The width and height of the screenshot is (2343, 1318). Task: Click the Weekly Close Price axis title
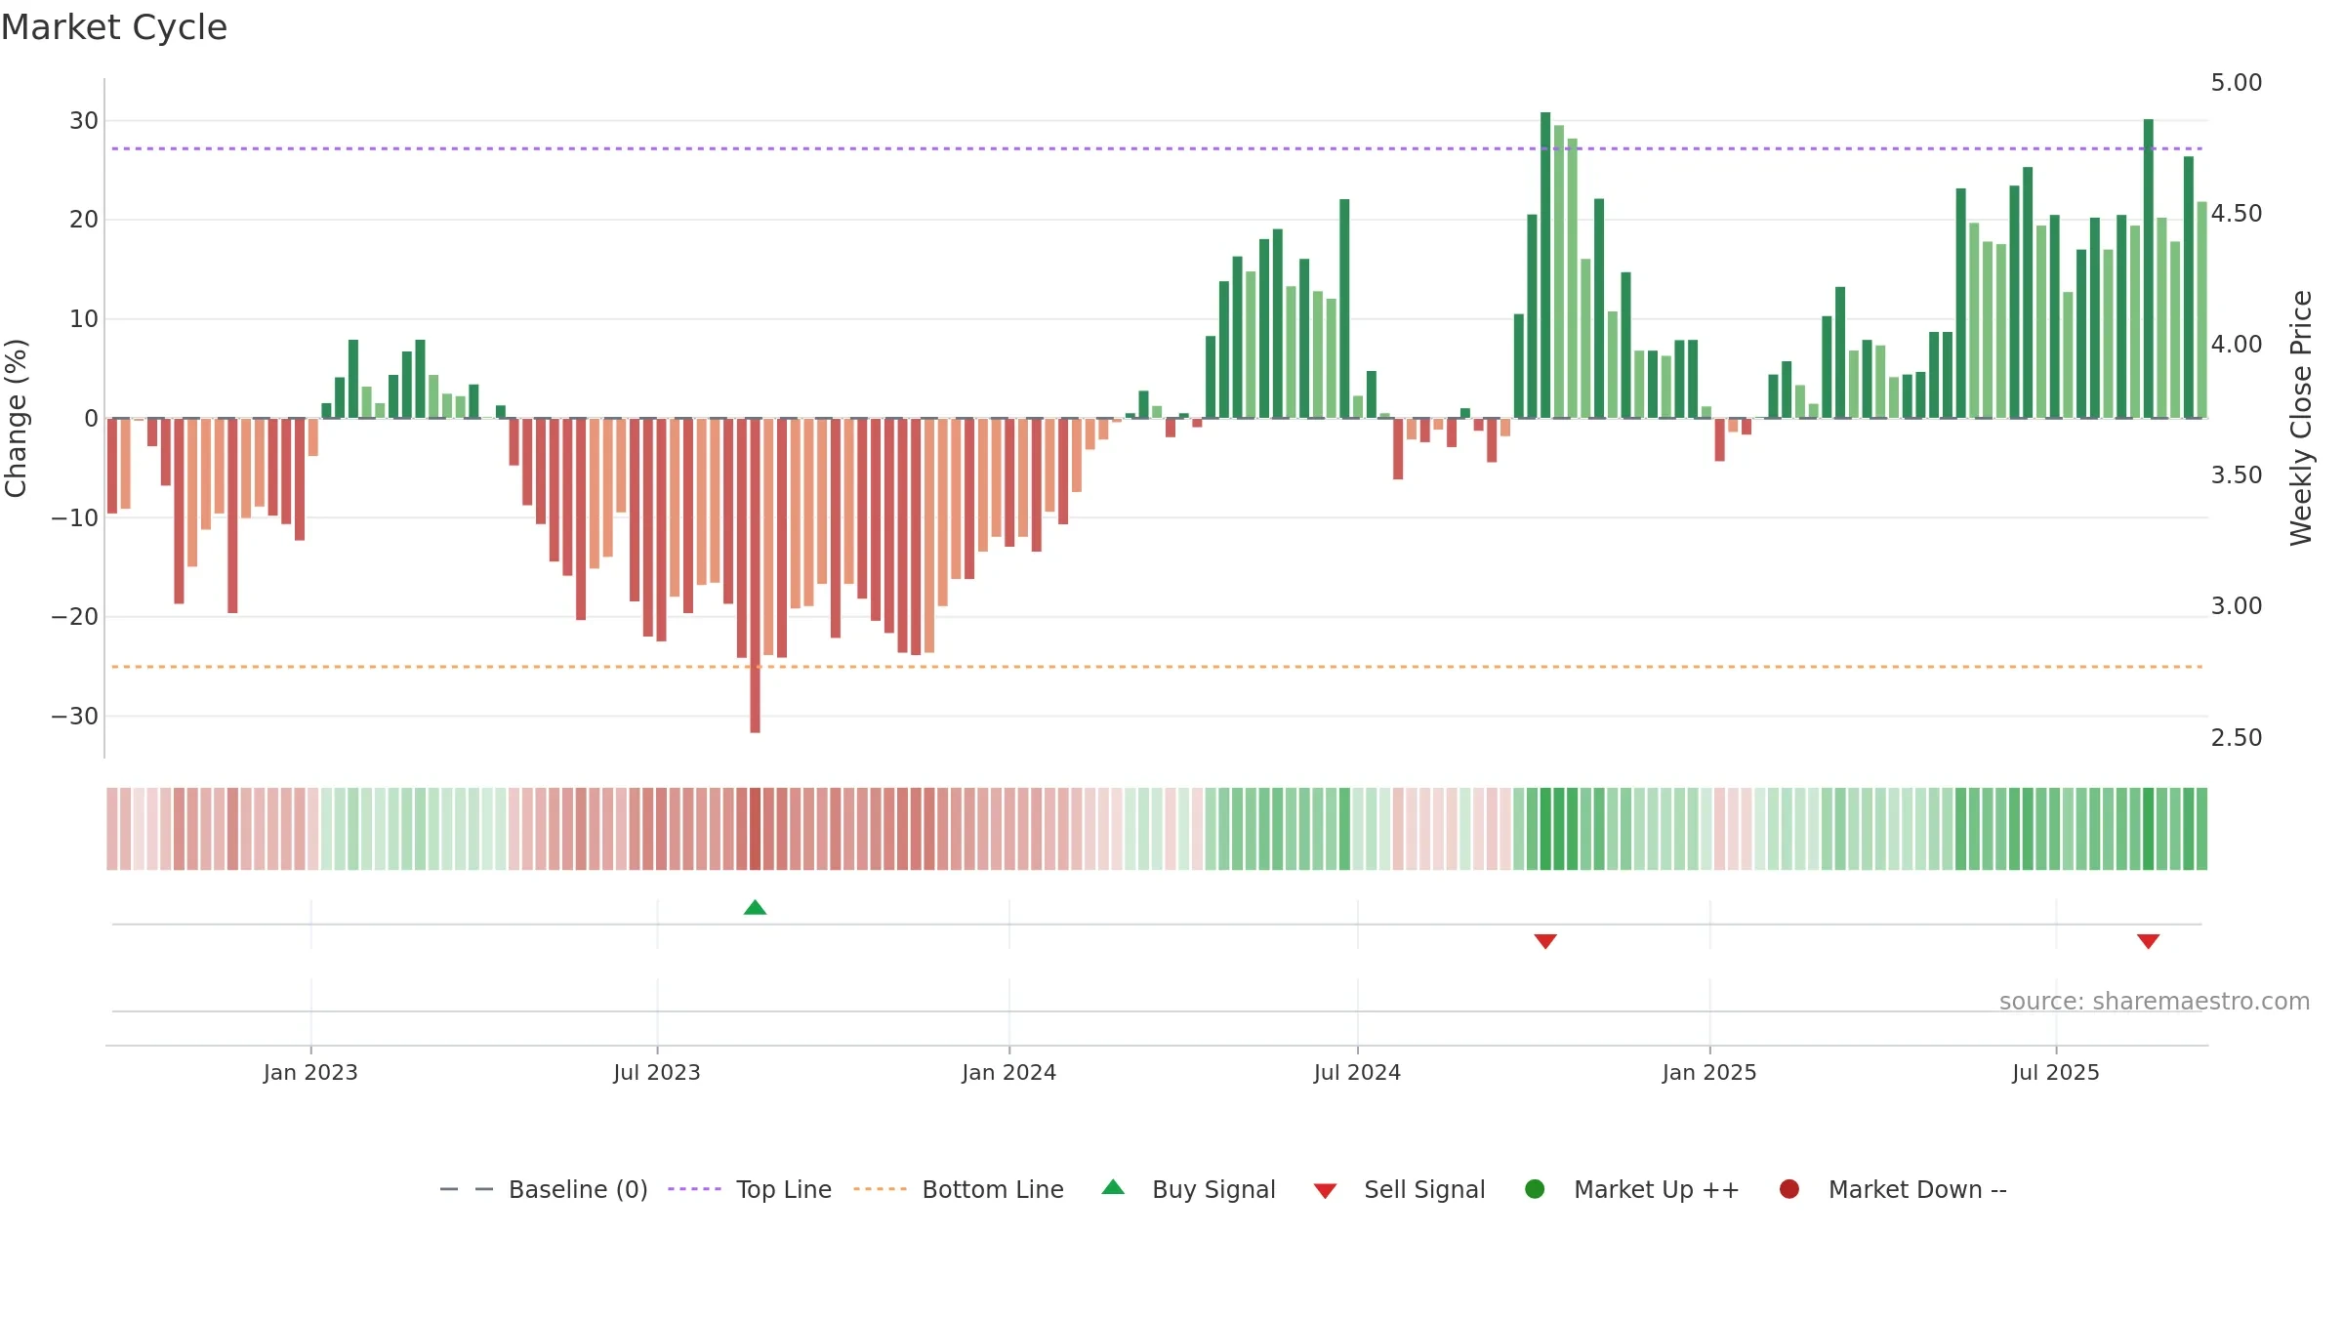(x=2301, y=418)
